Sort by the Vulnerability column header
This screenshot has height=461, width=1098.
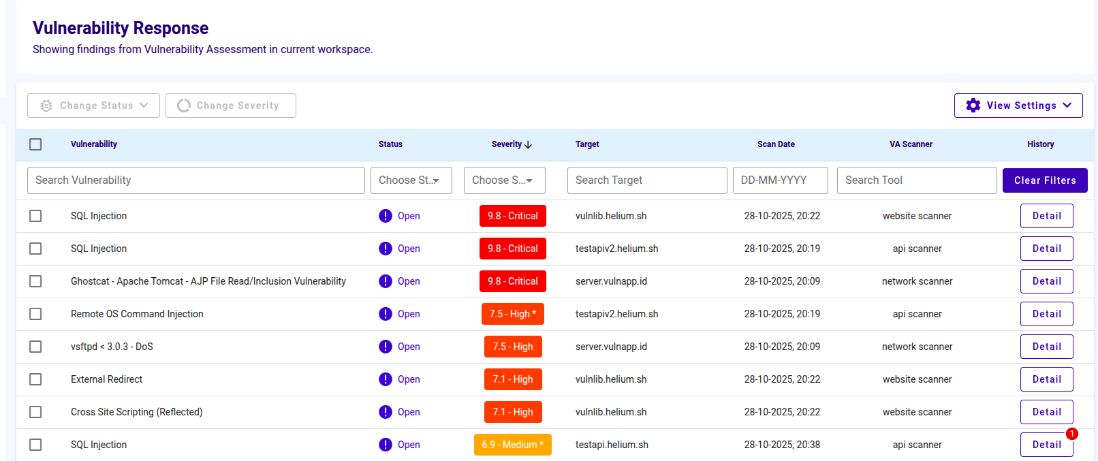click(94, 144)
